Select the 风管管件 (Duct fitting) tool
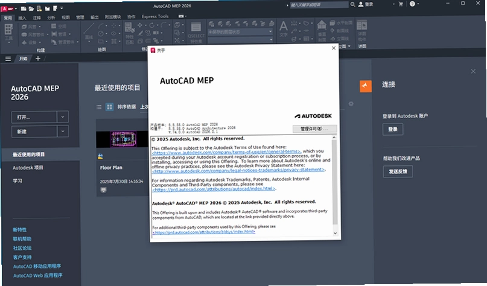The width and height of the screenshot is (487, 286). 33,34
